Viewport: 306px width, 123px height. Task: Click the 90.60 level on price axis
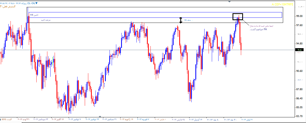299,71
